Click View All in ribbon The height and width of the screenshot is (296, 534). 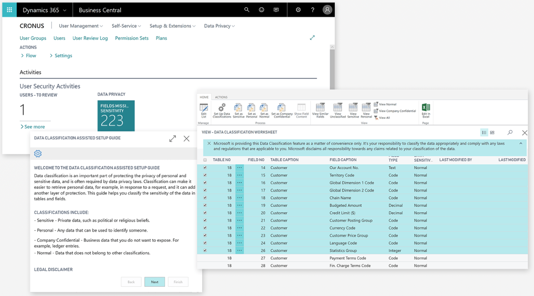pos(382,118)
